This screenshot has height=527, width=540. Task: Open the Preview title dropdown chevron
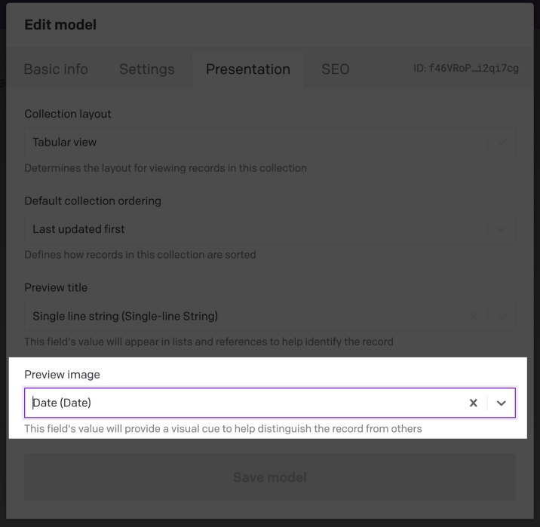[x=501, y=316]
